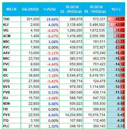
Task: Click the KLGD tb 08 - 19/02(cp) header
Action: (95, 9)
